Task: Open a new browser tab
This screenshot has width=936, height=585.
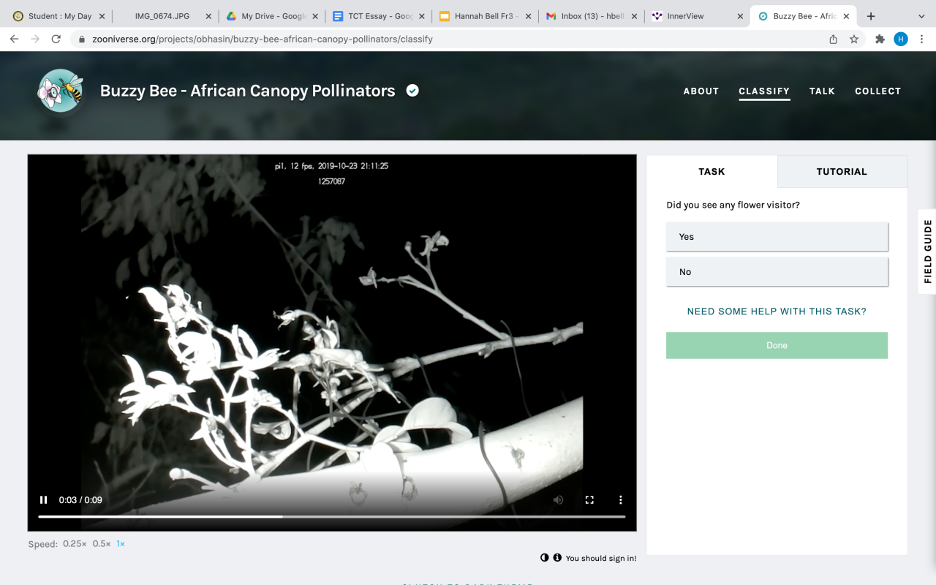Action: click(871, 16)
